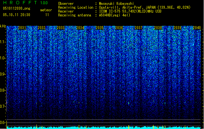Click the 2040 time marker
This screenshot has width=204, height=129.
point(197,28)
